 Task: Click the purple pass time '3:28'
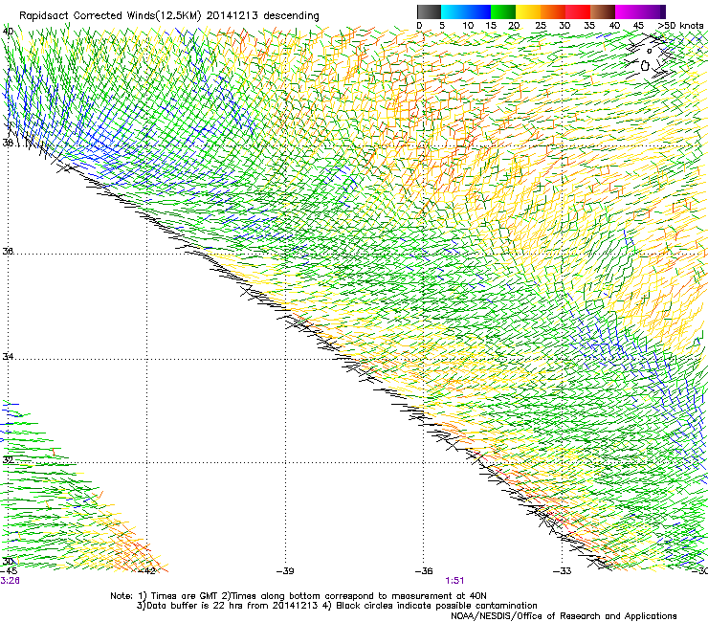[10, 581]
